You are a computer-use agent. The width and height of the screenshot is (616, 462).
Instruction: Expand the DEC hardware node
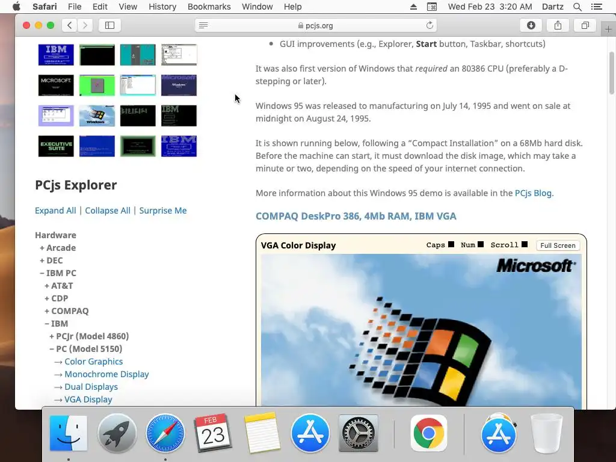coord(51,260)
